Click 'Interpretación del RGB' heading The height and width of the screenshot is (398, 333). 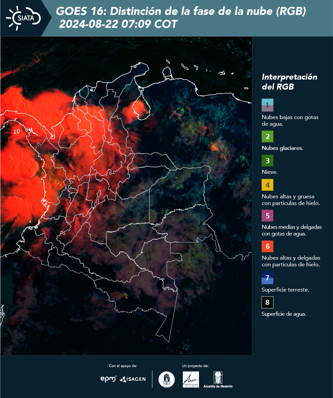290,82
